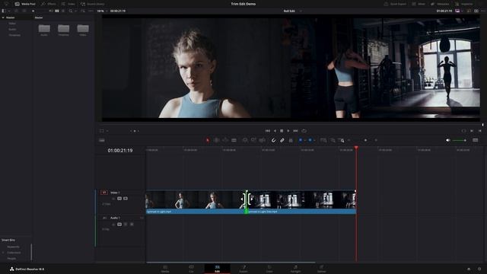Open the Mixer panel
Screen dimensions: 487x274
(x=419, y=4)
